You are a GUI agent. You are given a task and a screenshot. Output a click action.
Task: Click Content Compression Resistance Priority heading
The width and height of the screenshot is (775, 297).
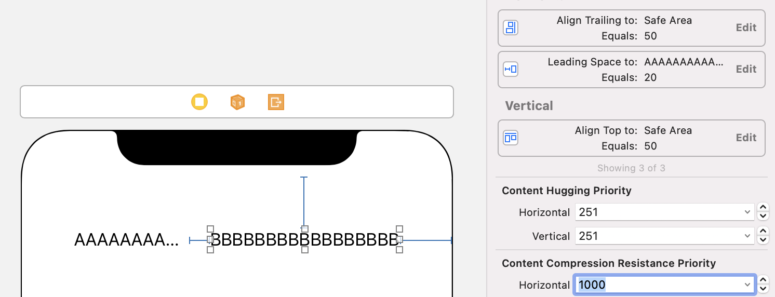609,263
